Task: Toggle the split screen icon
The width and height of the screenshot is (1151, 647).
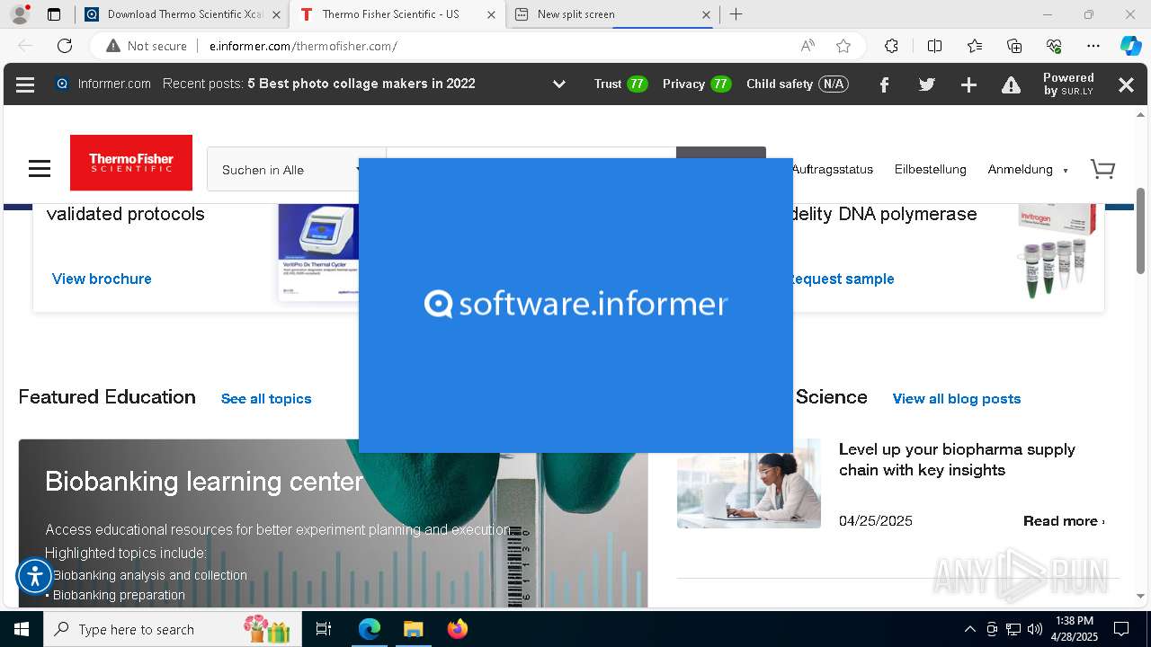Action: point(934,46)
